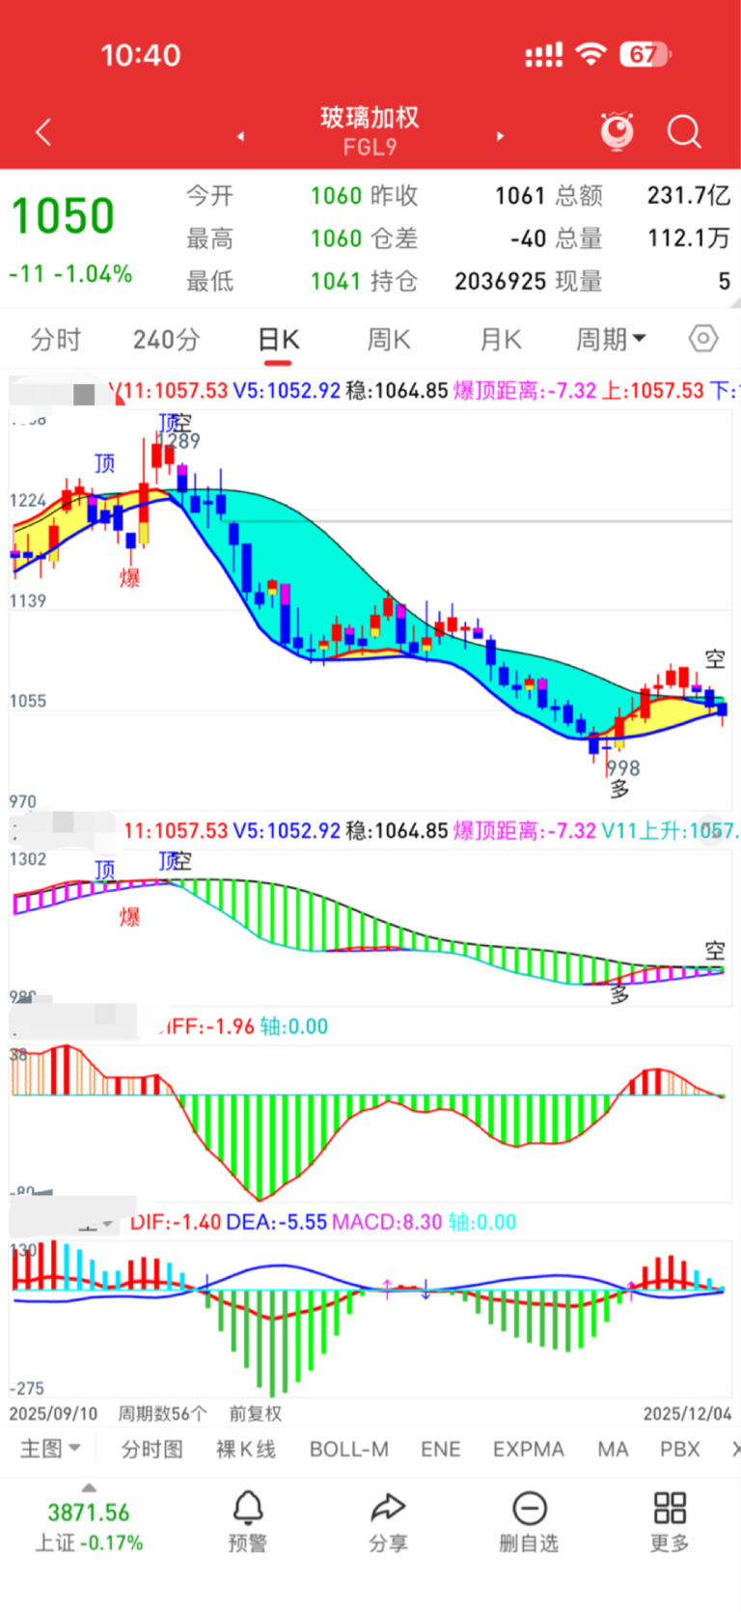Viewport: 741px width, 1612px height.
Task: Select the 月K tab
Action: (501, 339)
